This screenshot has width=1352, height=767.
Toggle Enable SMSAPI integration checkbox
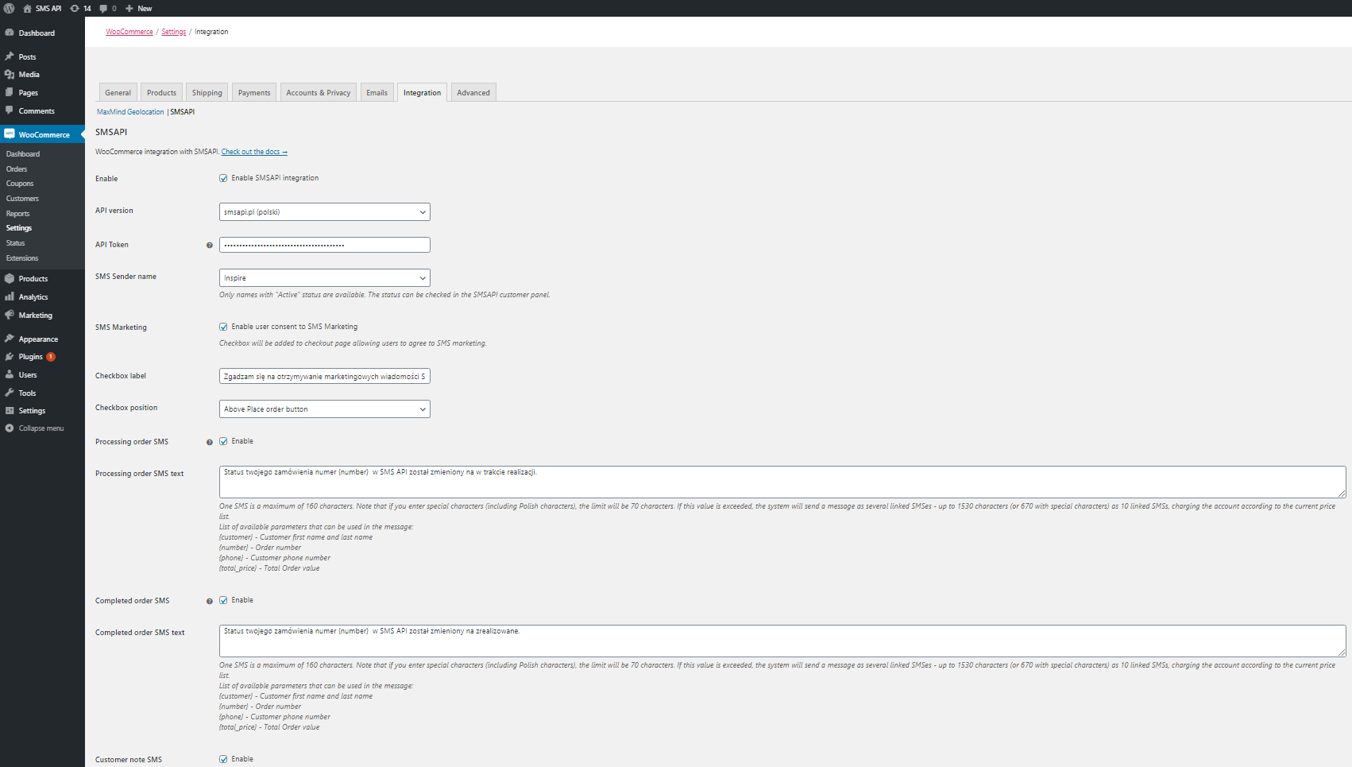point(223,178)
